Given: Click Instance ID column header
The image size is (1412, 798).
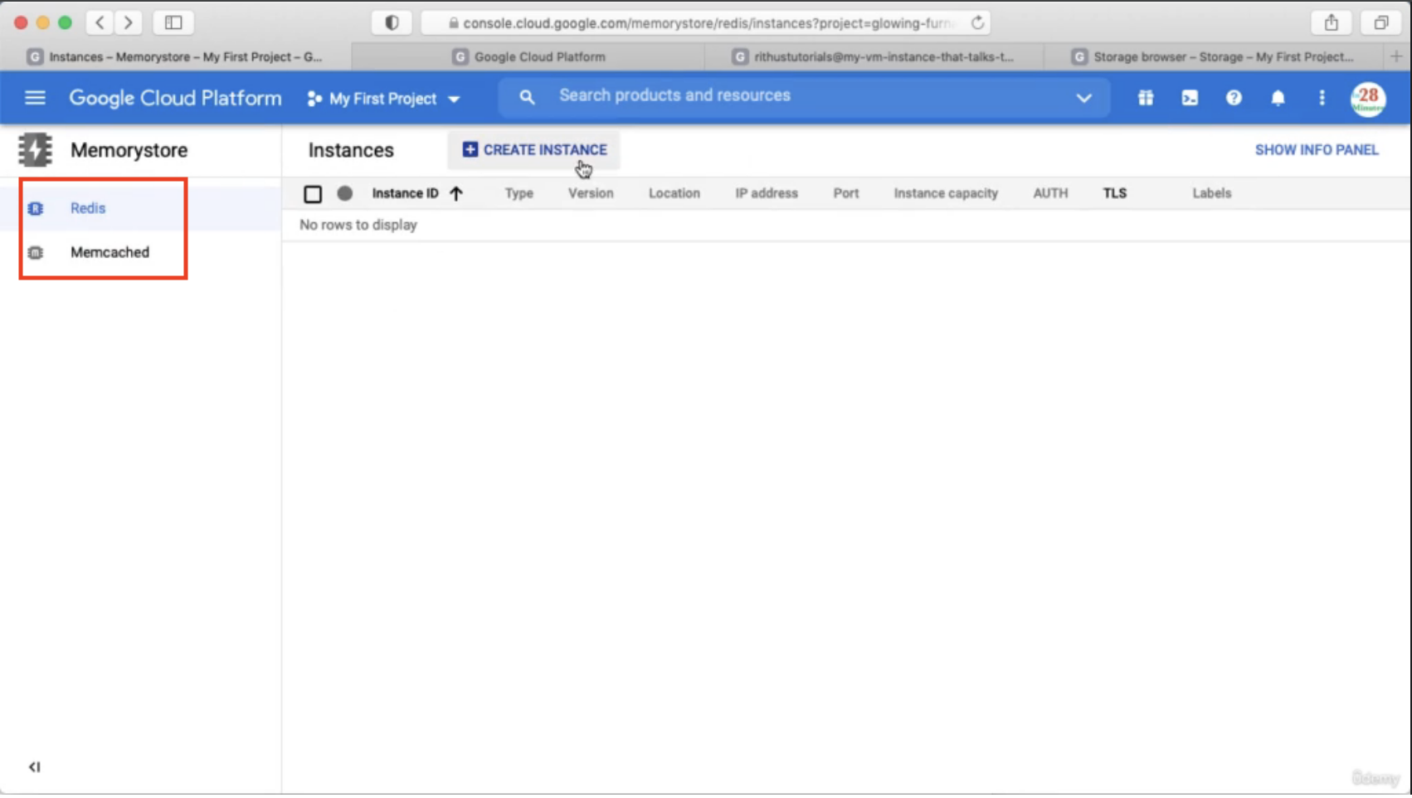Looking at the screenshot, I should pyautogui.click(x=405, y=193).
